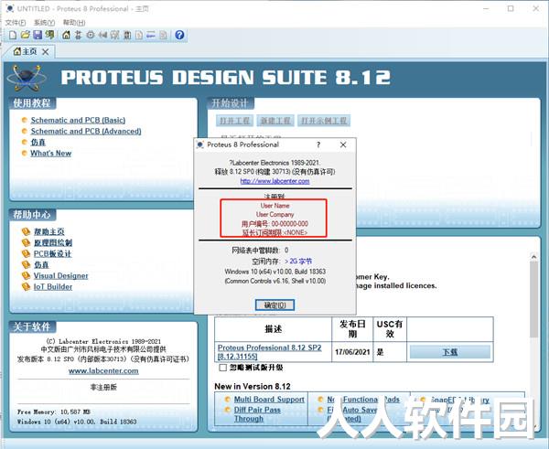Open the What's New tutorial link
This screenshot has height=449, width=549.
[50, 154]
